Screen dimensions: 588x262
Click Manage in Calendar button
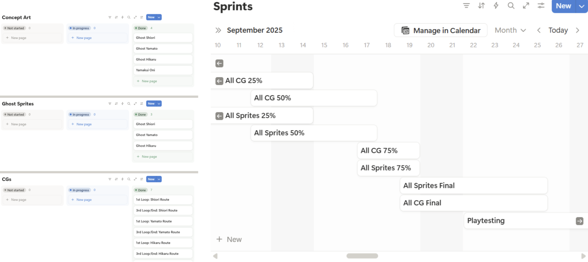(440, 31)
